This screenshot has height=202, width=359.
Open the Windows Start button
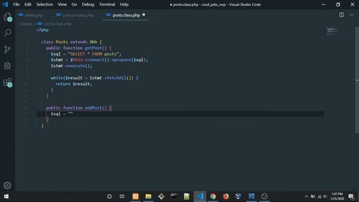click(6, 196)
